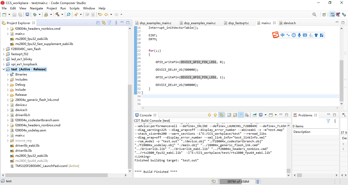Expand the fastsqrt_f32 project node
Image resolution: width=348 pixels, height=185 pixels.
4,54
